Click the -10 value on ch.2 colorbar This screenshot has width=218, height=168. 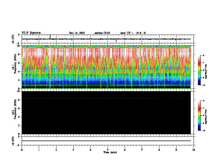(203, 131)
